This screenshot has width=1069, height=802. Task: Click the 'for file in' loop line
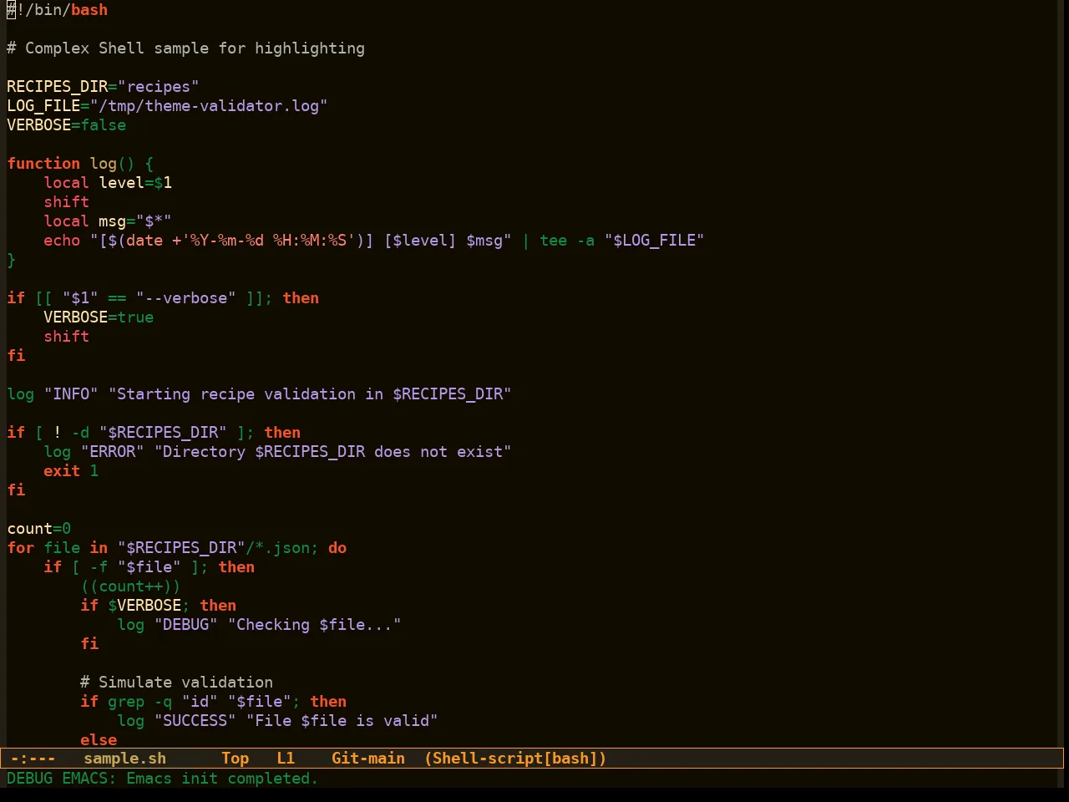tap(177, 548)
